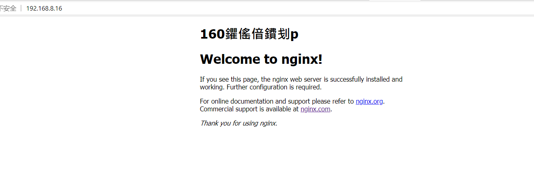Click the 'Welcome to nginx!' heading
Screen dimensions: 534x193
point(261,59)
